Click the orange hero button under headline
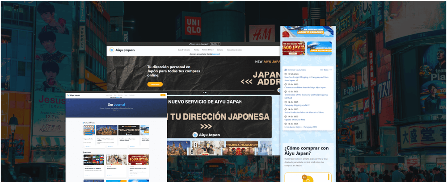Viewport: 447px width, 182px height. tap(155, 84)
